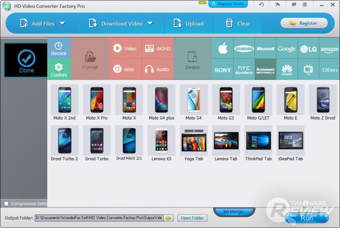Select the TV device category

pyautogui.click(x=308, y=70)
